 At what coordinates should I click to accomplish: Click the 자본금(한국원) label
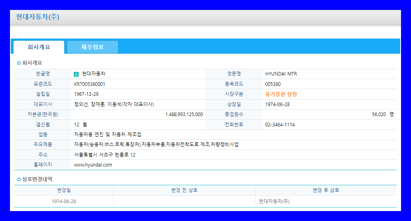coord(43,114)
